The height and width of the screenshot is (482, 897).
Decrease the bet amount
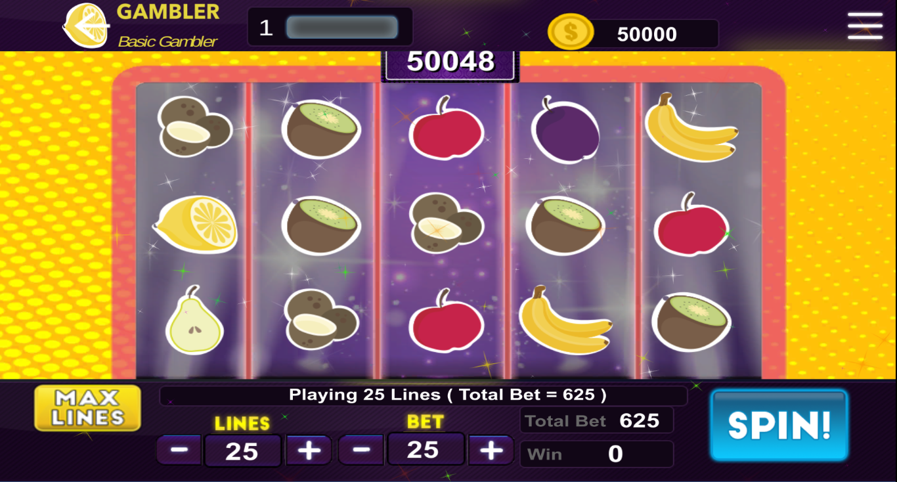point(361,450)
